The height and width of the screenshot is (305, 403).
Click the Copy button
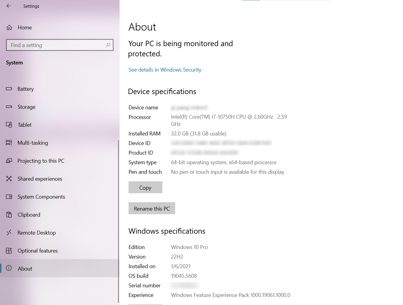pyautogui.click(x=145, y=187)
